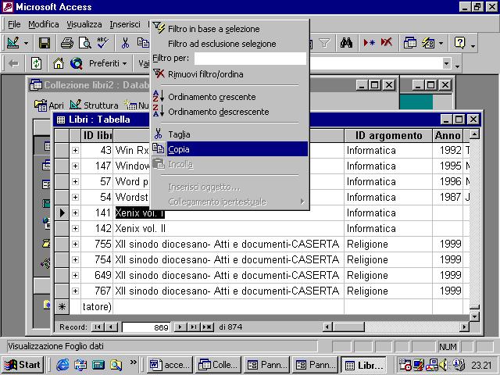
Task: Choose Rimuovi filtro/ordina
Action: click(x=230, y=74)
